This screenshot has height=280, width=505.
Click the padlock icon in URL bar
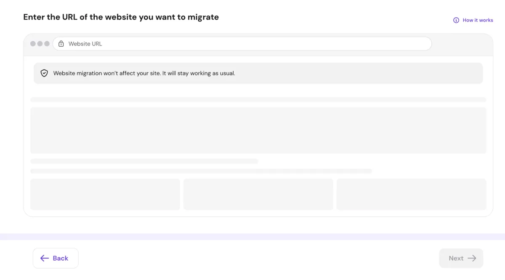[61, 44]
